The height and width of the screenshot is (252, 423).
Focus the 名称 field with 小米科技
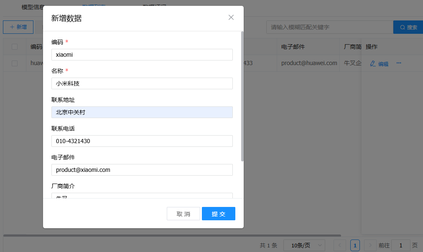tap(142, 83)
